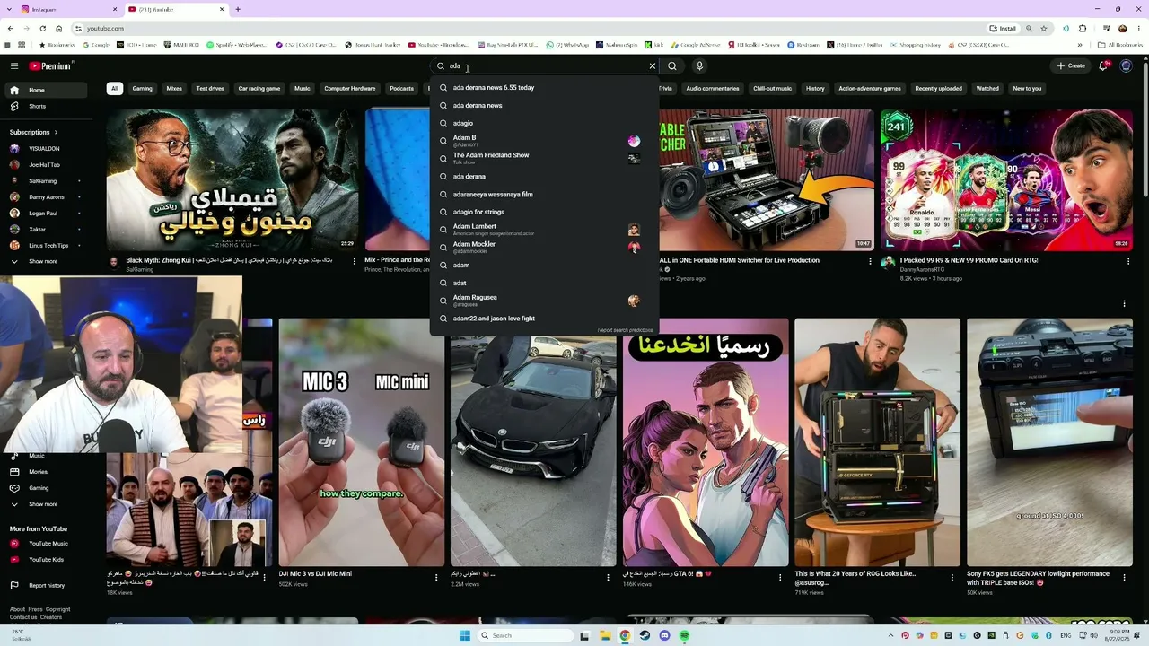
Task: Clear the search box with X
Action: [653, 65]
